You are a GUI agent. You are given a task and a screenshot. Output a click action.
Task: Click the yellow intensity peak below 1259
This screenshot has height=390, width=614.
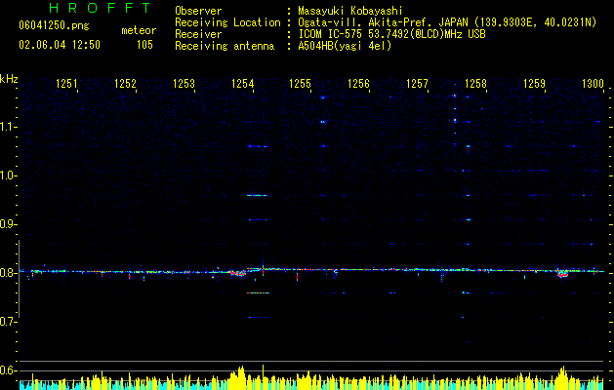(563, 376)
